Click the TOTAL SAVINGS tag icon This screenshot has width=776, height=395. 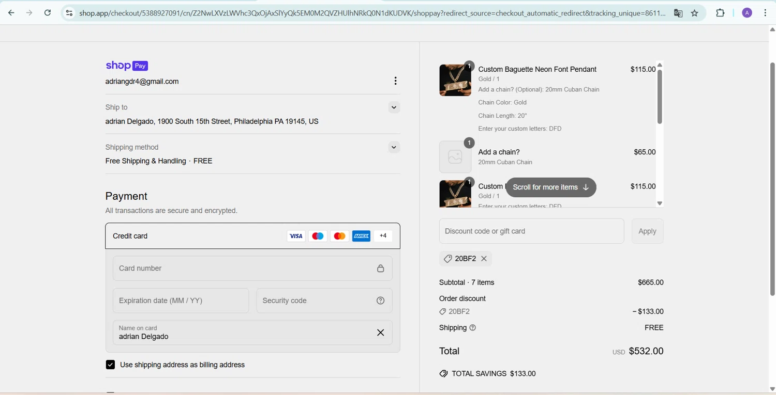tap(443, 373)
